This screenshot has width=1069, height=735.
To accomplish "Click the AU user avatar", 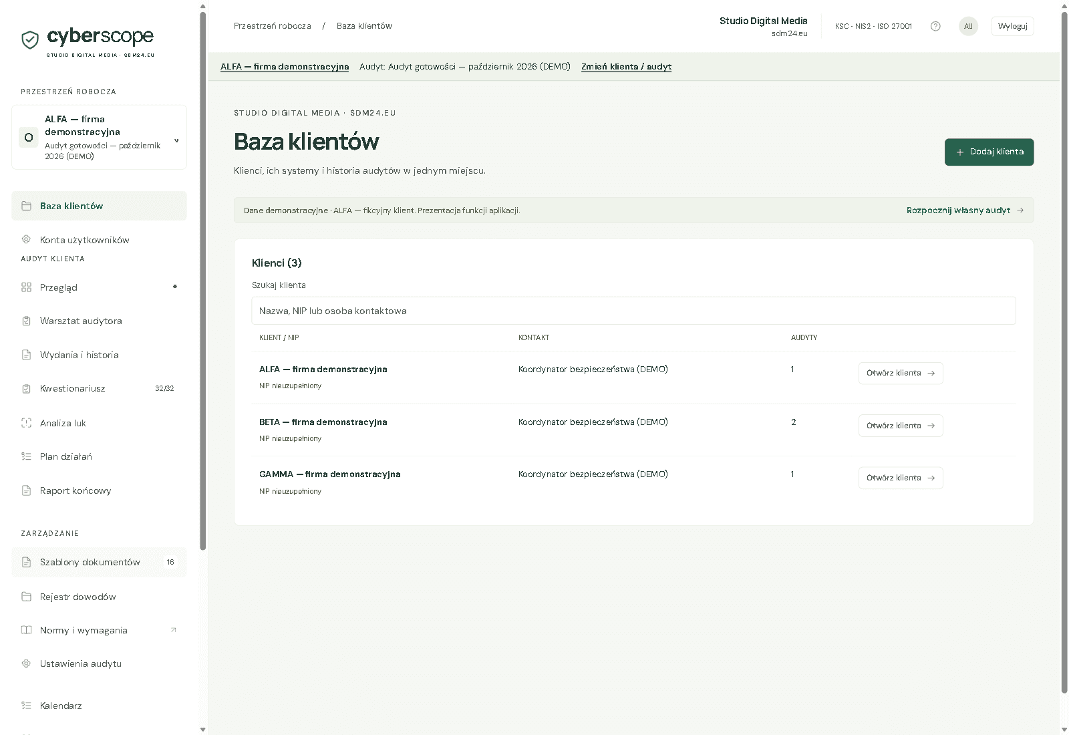I will [x=968, y=26].
